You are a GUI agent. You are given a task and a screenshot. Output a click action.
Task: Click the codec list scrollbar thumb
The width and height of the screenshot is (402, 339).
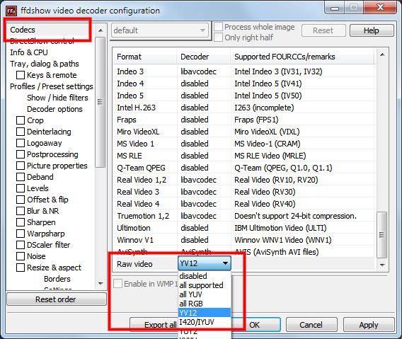(382, 235)
